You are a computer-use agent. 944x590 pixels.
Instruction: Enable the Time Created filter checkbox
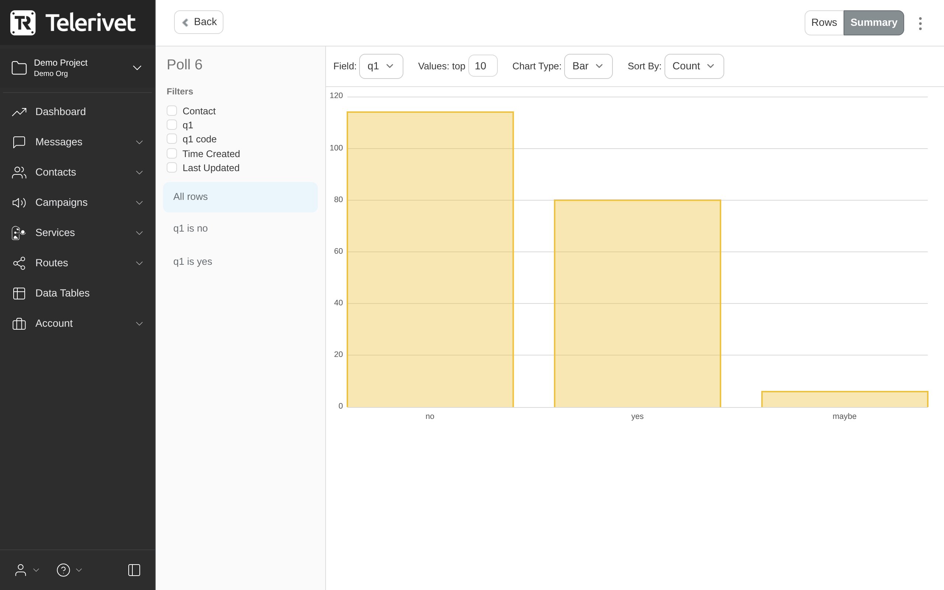(x=171, y=153)
